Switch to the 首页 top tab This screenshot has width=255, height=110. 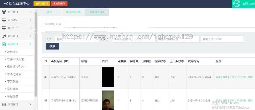click(x=50, y=12)
